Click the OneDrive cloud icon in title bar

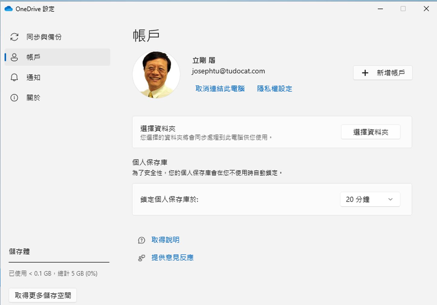(x=8, y=9)
